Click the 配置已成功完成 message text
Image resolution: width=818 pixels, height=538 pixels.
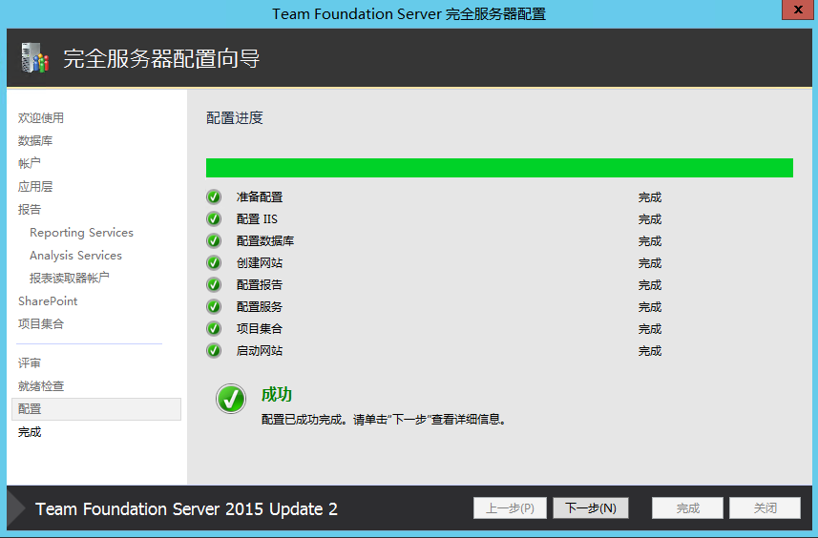(384, 419)
